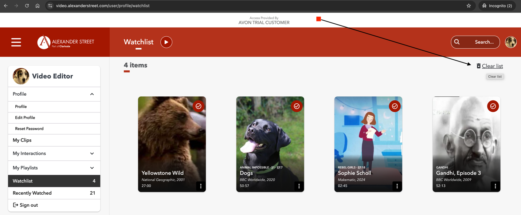Open more options for Sophie Scholl
The width and height of the screenshot is (521, 215).
tap(397, 186)
